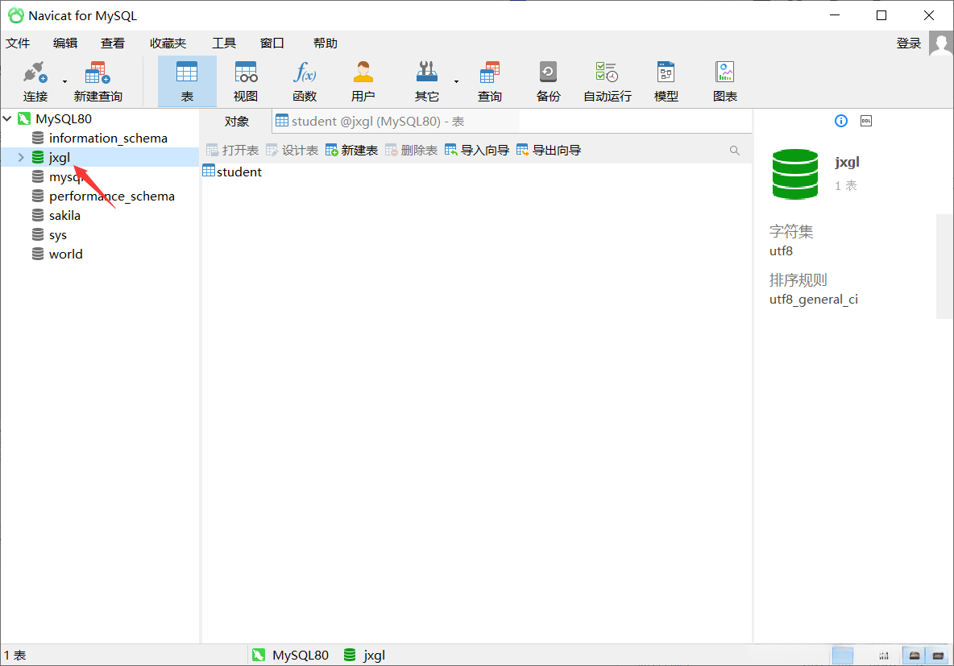
Task: Click the user avatar icon
Action: point(941,43)
